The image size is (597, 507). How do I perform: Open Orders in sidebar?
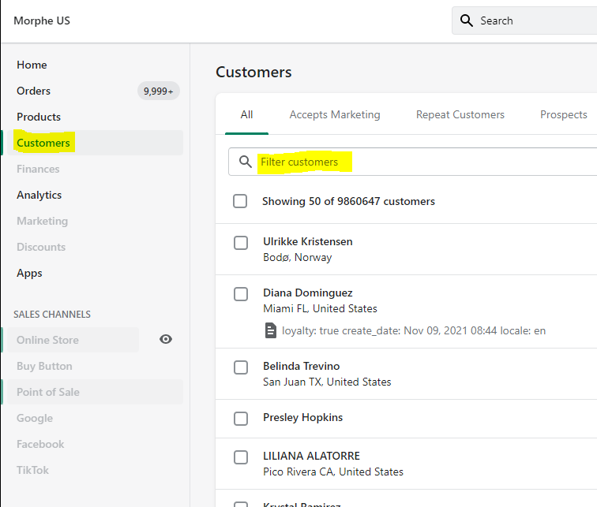coord(33,91)
